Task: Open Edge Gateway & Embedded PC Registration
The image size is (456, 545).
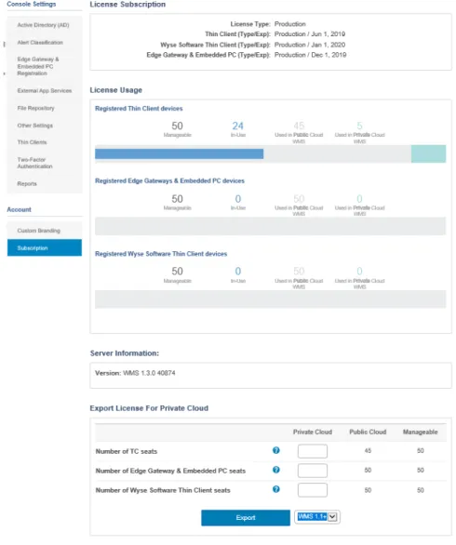Action: point(38,66)
